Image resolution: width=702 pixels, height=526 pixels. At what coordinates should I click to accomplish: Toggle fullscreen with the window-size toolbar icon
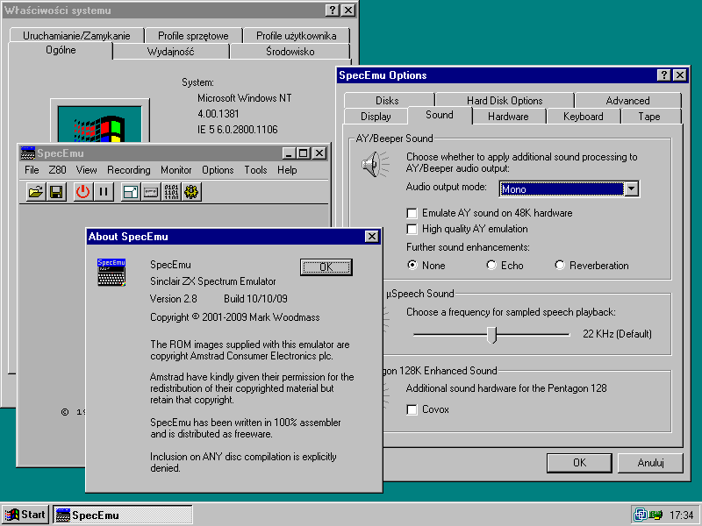click(x=130, y=192)
